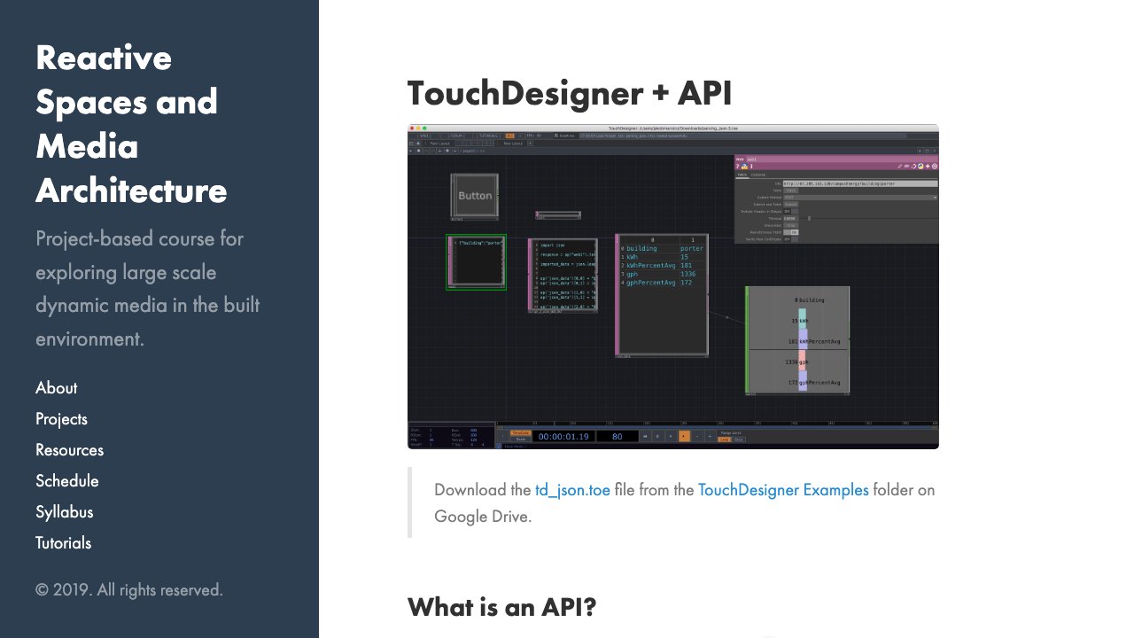The height and width of the screenshot is (638, 1134).
Task: Open the Reactive Spaces and Media Architecture site title
Action: tap(131, 124)
